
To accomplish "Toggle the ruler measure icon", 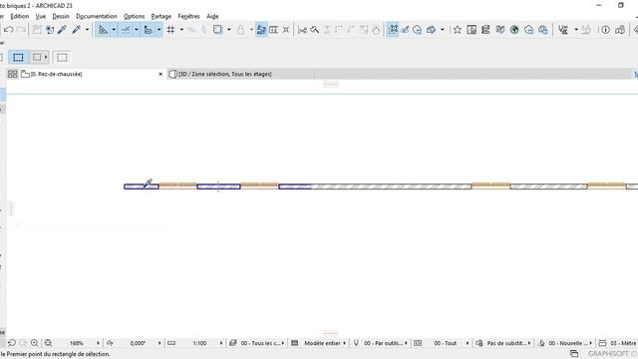I will tap(149, 30).
